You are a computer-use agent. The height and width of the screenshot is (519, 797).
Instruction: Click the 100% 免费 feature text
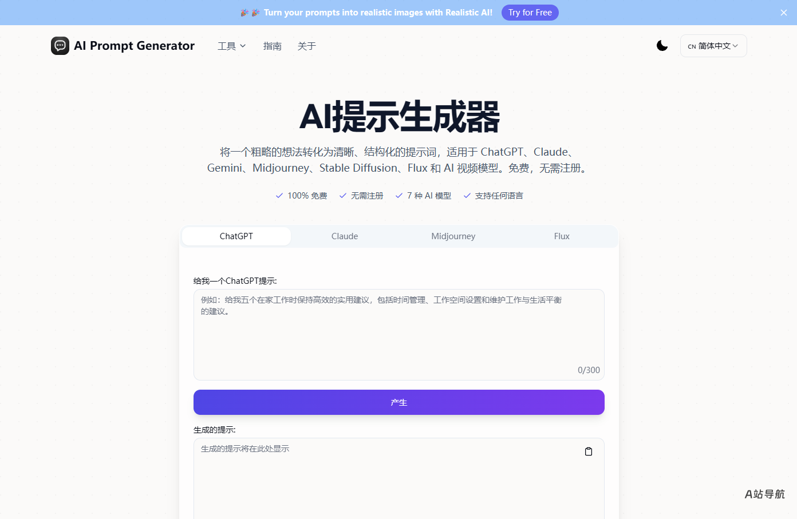[307, 196]
